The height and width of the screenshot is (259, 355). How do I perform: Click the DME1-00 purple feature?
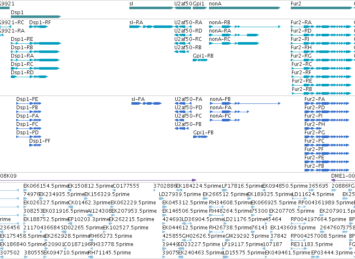(x=343, y=180)
